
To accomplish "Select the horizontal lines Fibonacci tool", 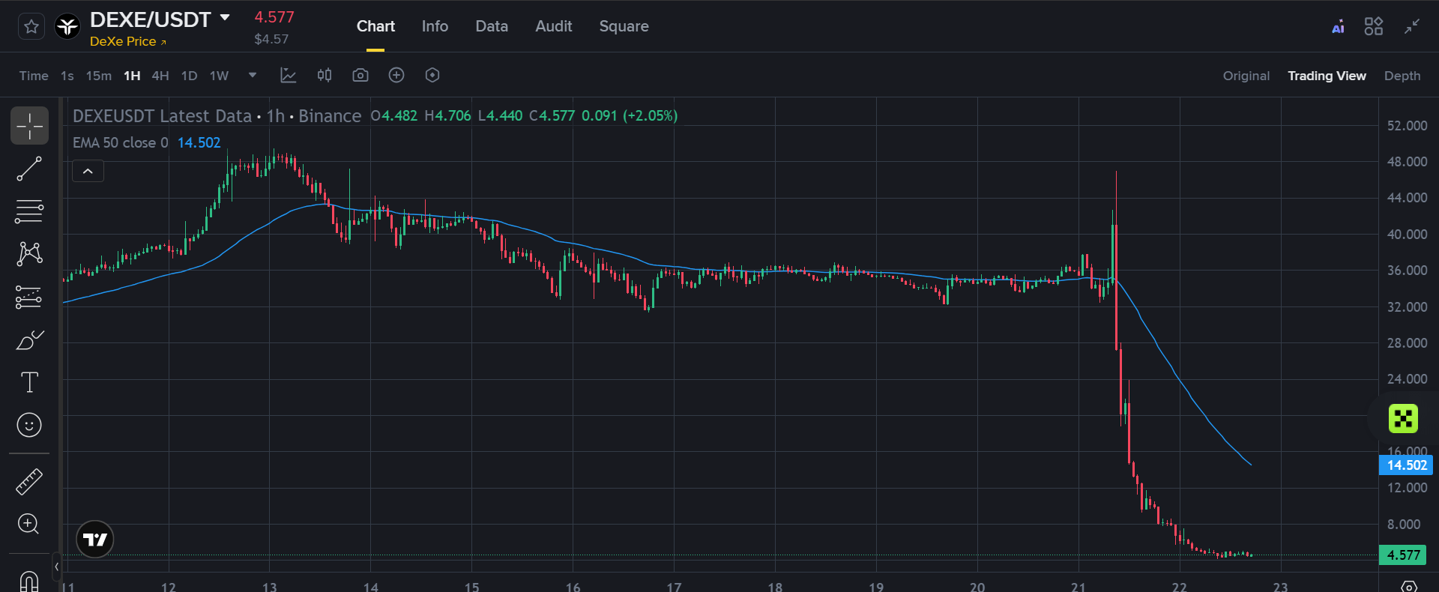I will click(x=29, y=211).
